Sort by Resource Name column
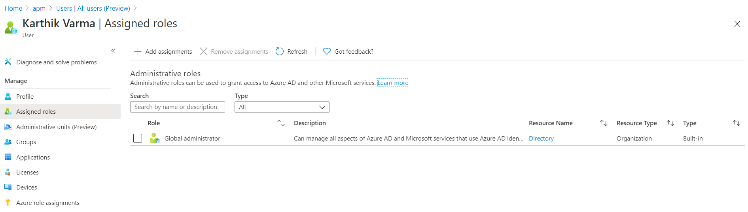 (604, 123)
